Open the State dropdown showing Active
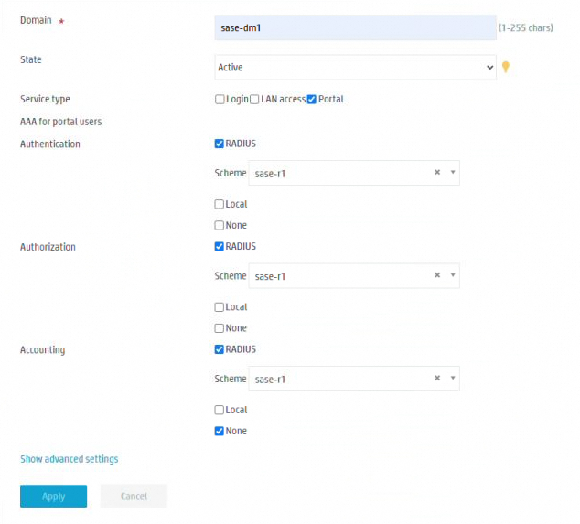Screen dimensions: 580x524 pyautogui.click(x=356, y=68)
